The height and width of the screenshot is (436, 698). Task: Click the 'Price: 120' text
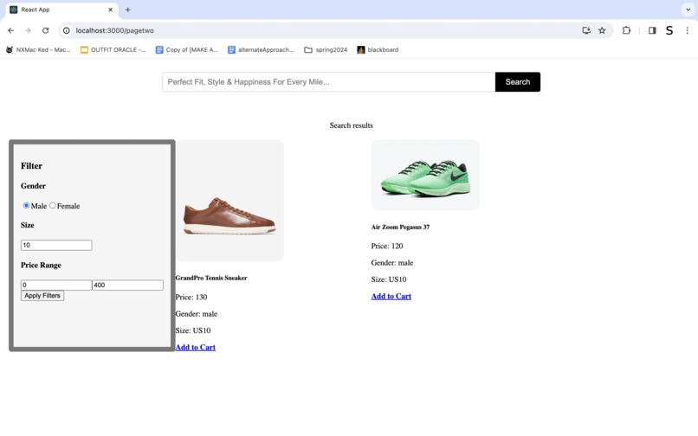point(387,246)
